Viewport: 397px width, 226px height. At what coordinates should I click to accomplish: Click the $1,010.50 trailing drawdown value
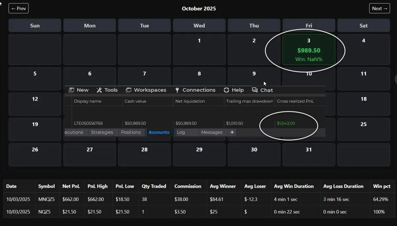235,123
